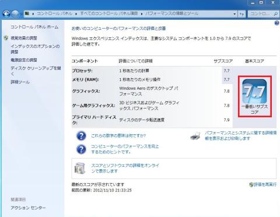Viewport: 280px width, 217px height.
Task: Click the performance improvement hints link
Action: pyautogui.click(x=125, y=149)
